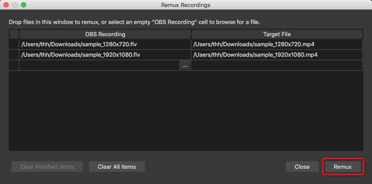372x184 pixels.
Task: Select sample_1920x1080.flv recording cell
Action: 105,55
